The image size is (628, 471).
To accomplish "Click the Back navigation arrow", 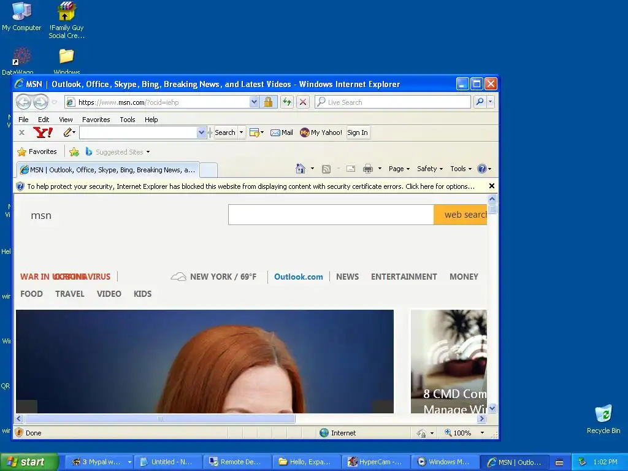I will 24,102.
